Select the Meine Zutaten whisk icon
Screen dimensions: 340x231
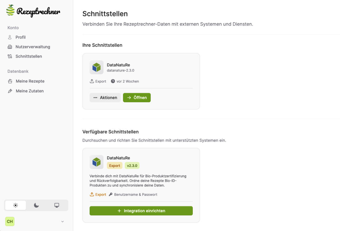pos(10,91)
